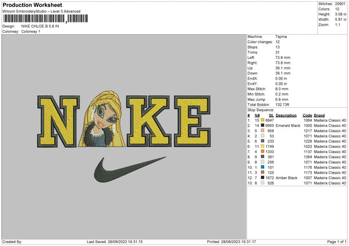Click the Height value 3.08 in
Screen dimensions: 349x246
(x=340, y=14)
